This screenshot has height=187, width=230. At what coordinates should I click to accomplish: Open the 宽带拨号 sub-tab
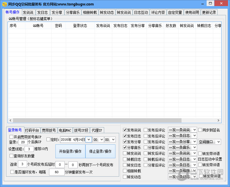(49, 130)
